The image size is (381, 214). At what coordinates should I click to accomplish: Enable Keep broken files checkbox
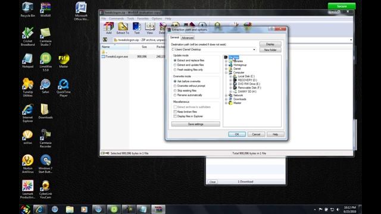175,112
